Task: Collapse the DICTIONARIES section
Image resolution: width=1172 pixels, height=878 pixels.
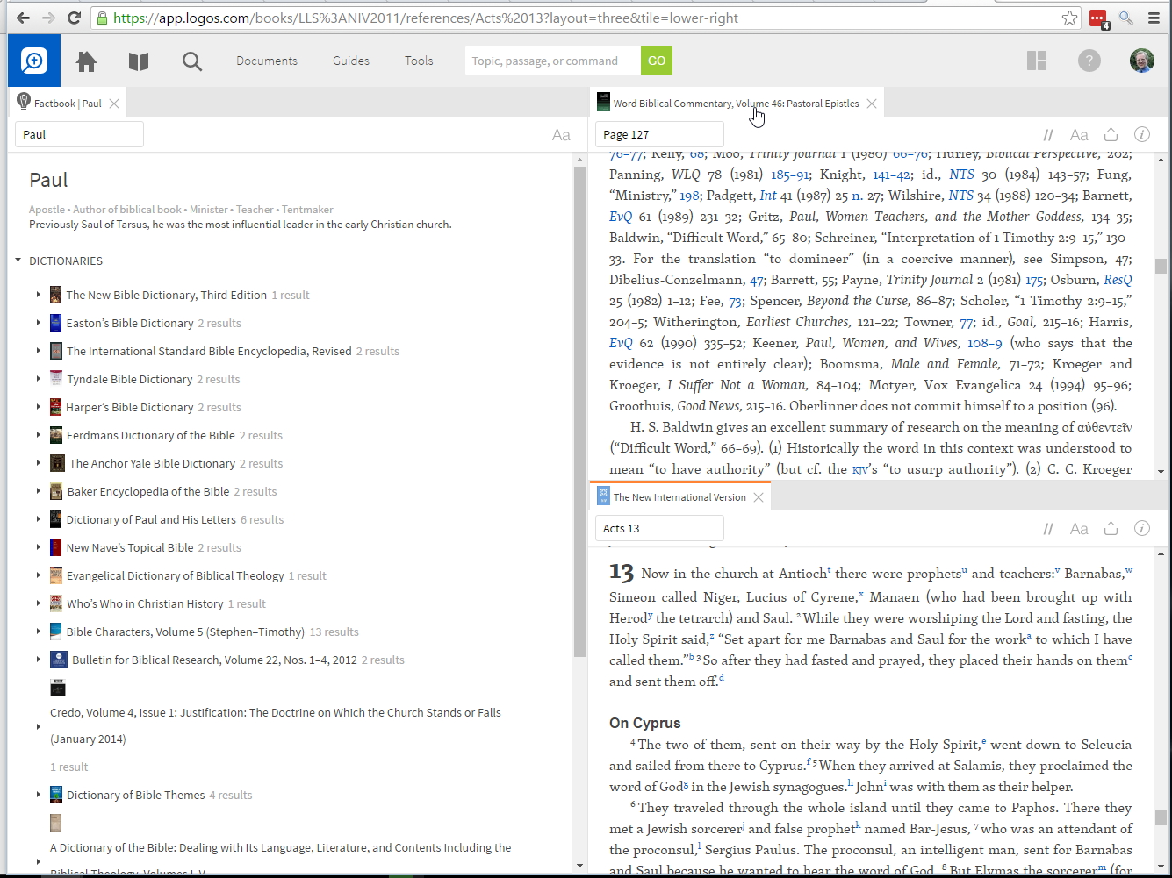Action: tap(18, 261)
